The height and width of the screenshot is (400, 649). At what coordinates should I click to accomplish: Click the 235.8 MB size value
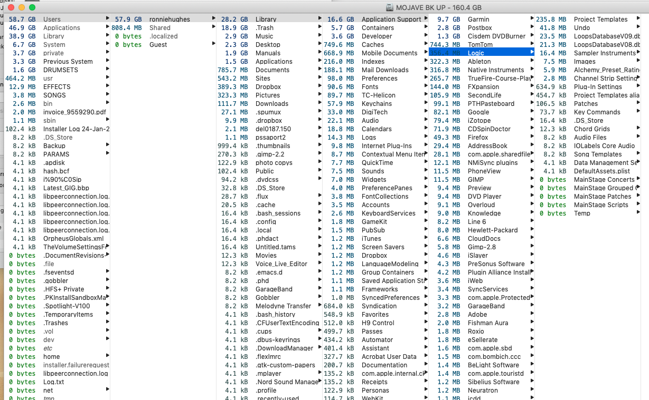551,19
